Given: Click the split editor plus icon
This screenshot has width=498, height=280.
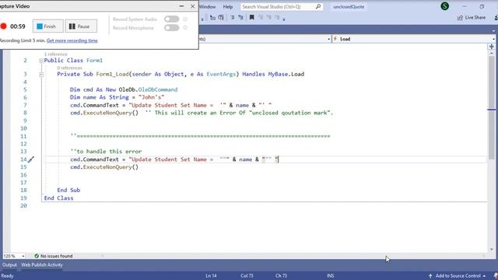Looking at the screenshot, I should coord(491,47).
